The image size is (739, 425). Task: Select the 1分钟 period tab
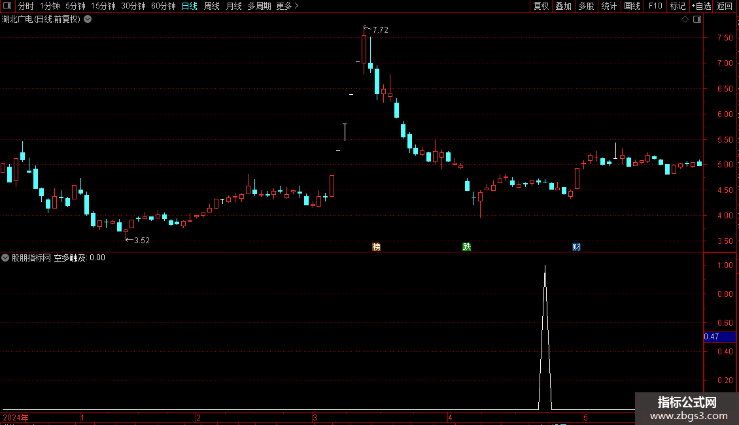point(50,6)
